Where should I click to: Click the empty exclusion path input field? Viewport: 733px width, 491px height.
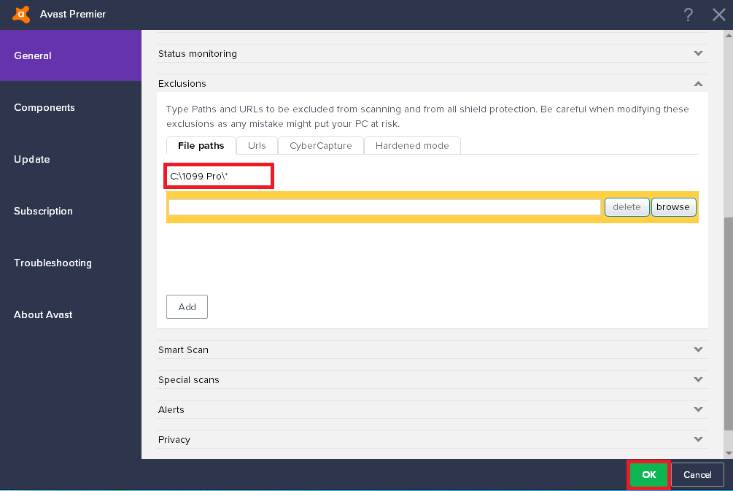[x=384, y=207]
